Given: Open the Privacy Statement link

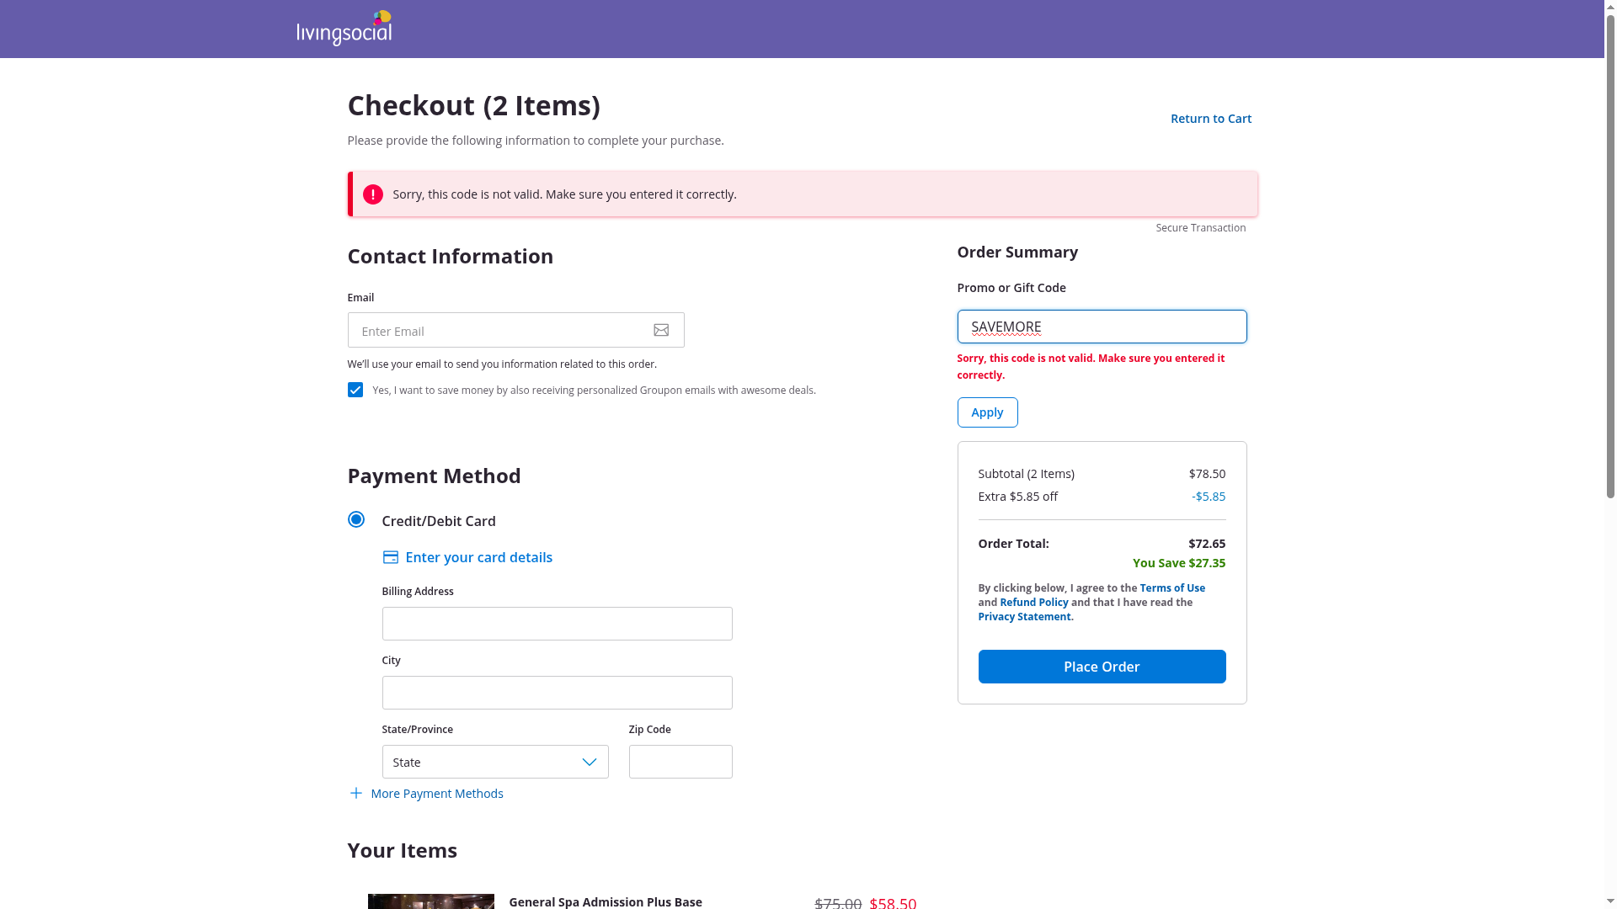Looking at the screenshot, I should [1024, 617].
